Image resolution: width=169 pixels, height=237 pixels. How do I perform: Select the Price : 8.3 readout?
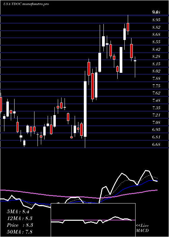point(20,225)
